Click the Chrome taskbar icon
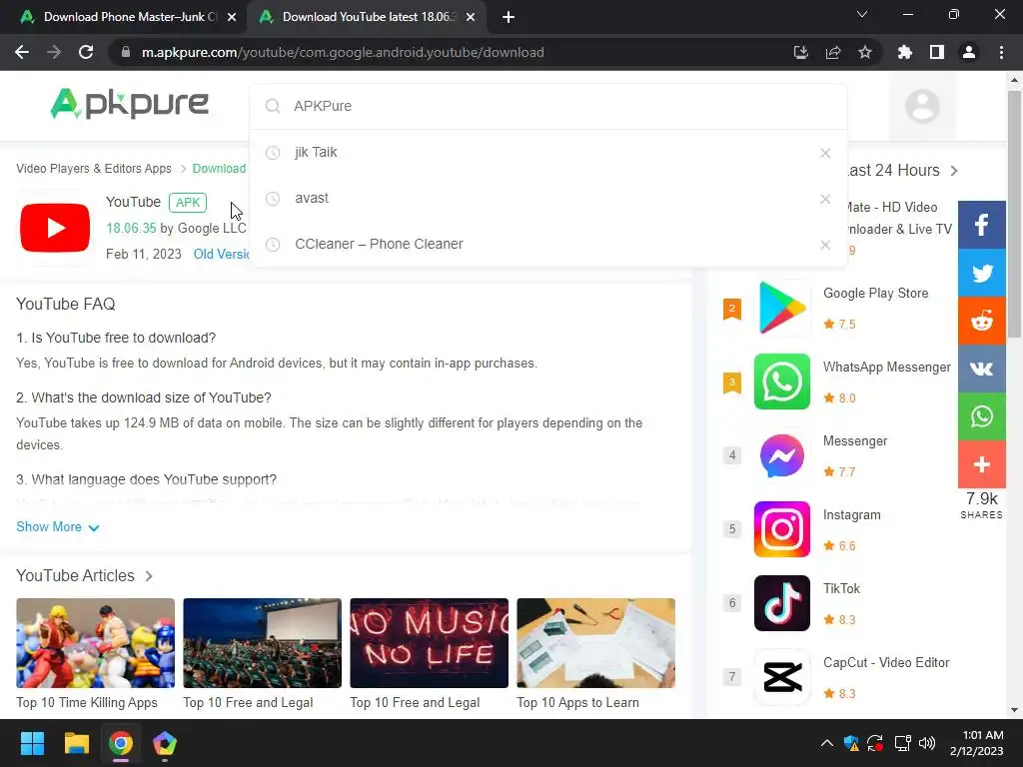Viewport: 1023px width, 767px height. pyautogui.click(x=121, y=743)
